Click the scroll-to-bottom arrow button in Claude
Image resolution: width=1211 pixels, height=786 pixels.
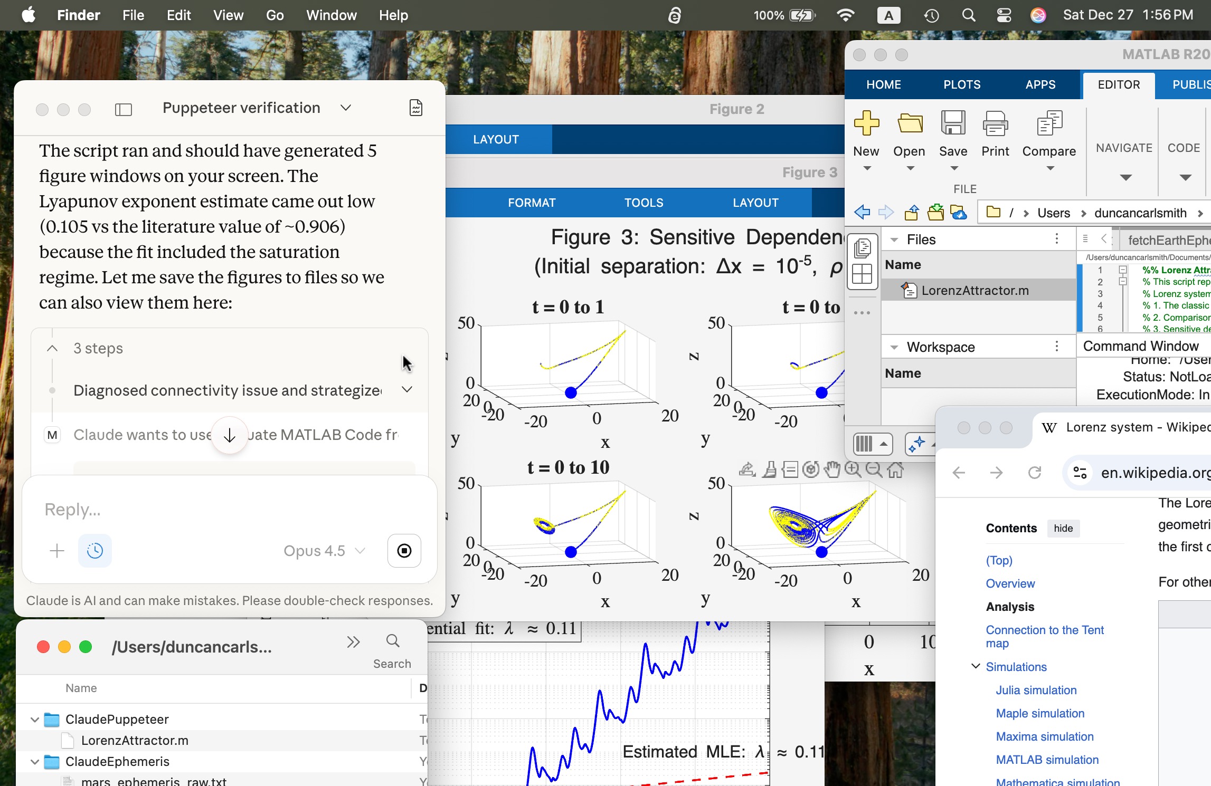coord(230,435)
